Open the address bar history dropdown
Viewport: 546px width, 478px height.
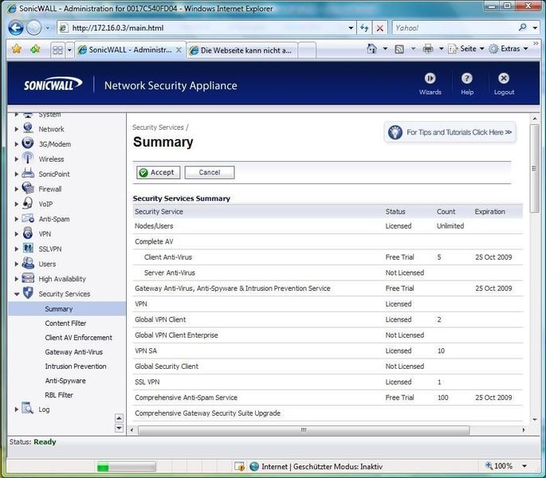tap(351, 28)
